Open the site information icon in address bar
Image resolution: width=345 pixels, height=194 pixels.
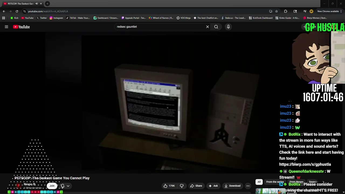click(25, 11)
